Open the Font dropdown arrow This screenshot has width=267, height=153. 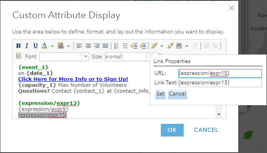point(85,56)
